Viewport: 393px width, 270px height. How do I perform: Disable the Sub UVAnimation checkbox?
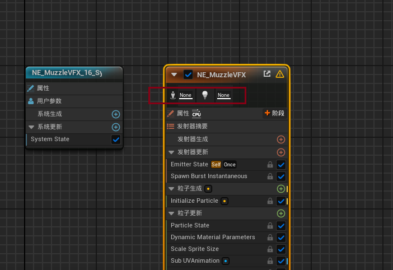click(x=281, y=261)
